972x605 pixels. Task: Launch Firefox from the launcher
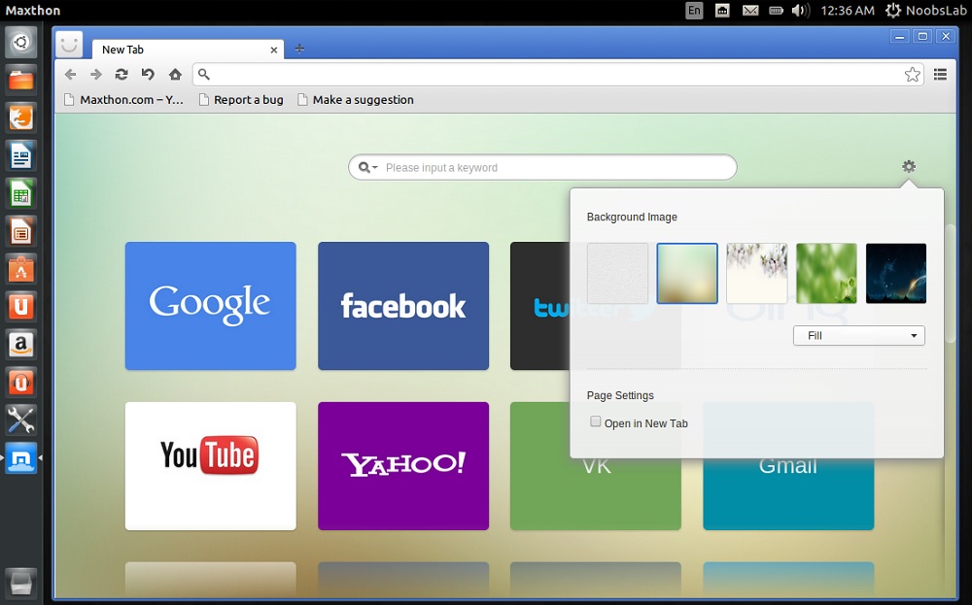(21, 118)
